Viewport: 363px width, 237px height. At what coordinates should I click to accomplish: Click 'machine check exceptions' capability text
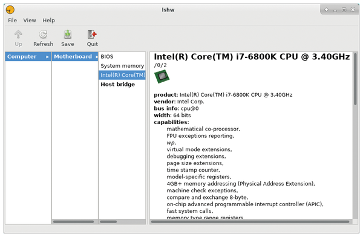click(202, 190)
